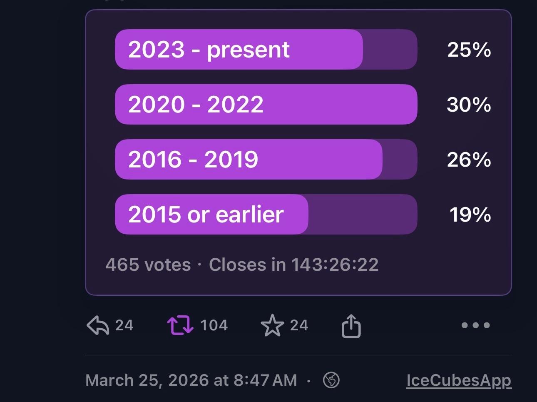Click the favorites count beside the star
The image size is (537, 402).
click(299, 325)
